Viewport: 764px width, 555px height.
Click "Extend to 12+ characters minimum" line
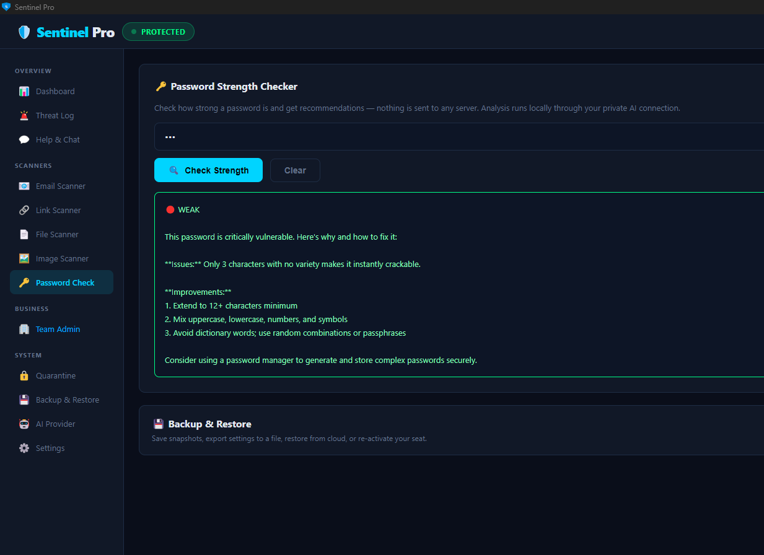[231, 306]
